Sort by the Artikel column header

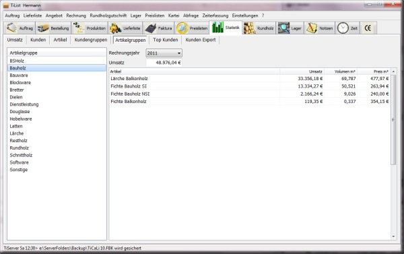tap(195, 71)
